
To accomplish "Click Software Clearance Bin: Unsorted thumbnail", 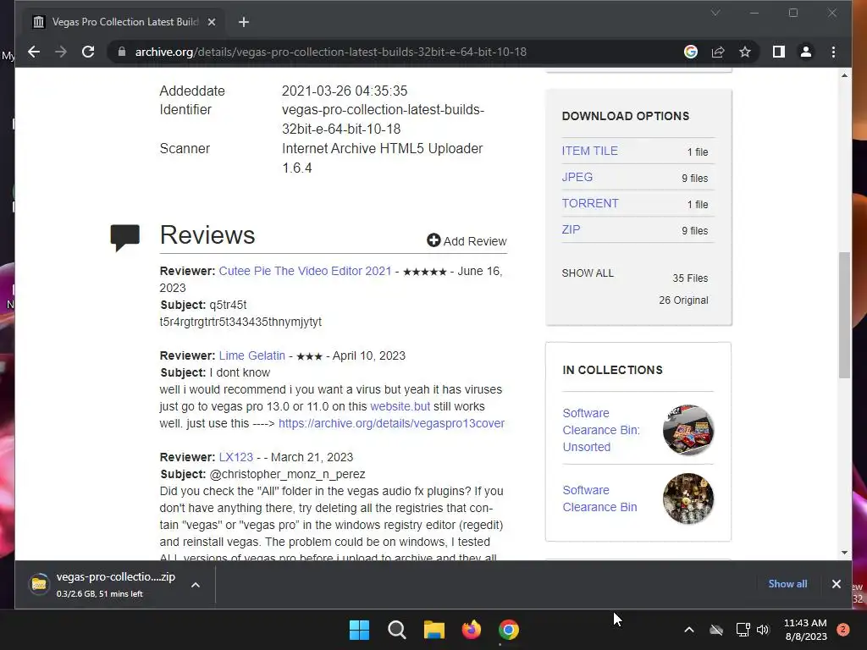I will coord(688,430).
